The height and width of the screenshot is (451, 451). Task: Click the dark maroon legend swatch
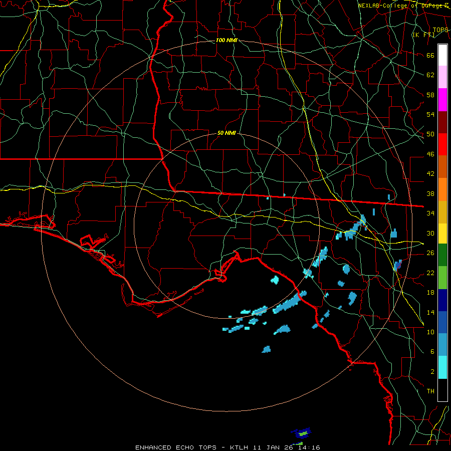[442, 122]
